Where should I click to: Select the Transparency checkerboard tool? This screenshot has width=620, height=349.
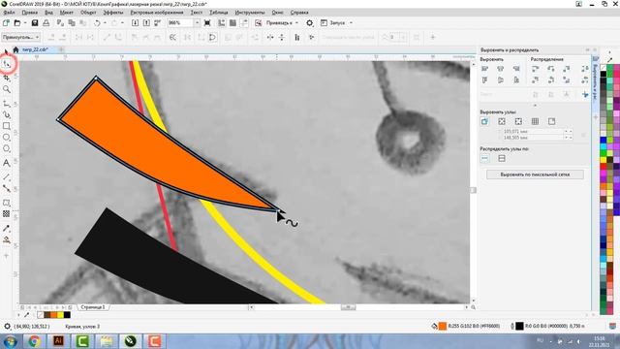(x=7, y=214)
